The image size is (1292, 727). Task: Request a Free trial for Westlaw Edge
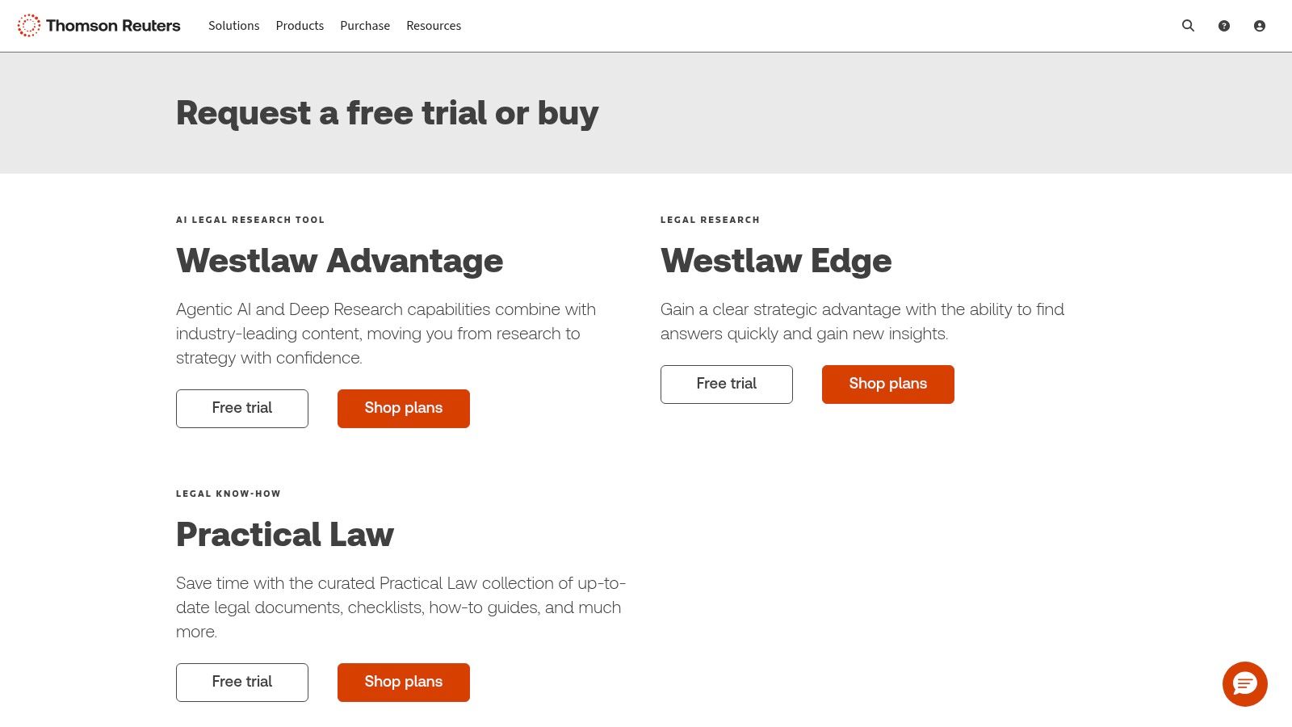[726, 384]
